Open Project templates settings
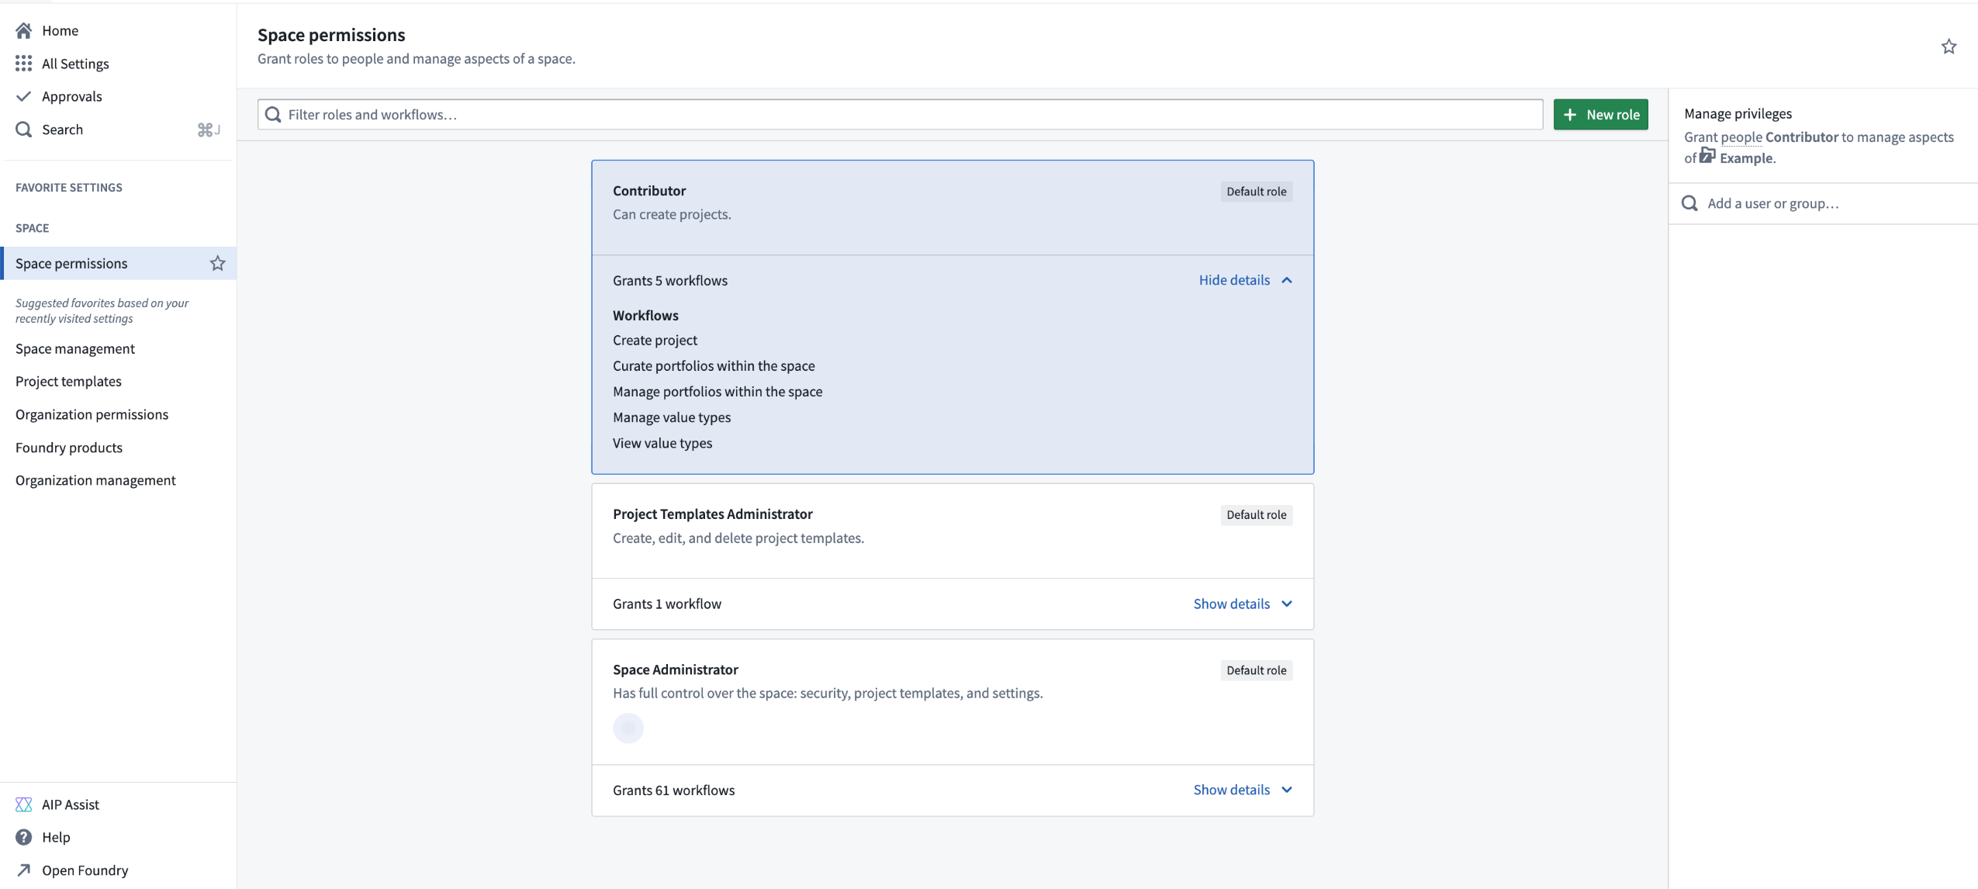The width and height of the screenshot is (1978, 889). [x=69, y=381]
